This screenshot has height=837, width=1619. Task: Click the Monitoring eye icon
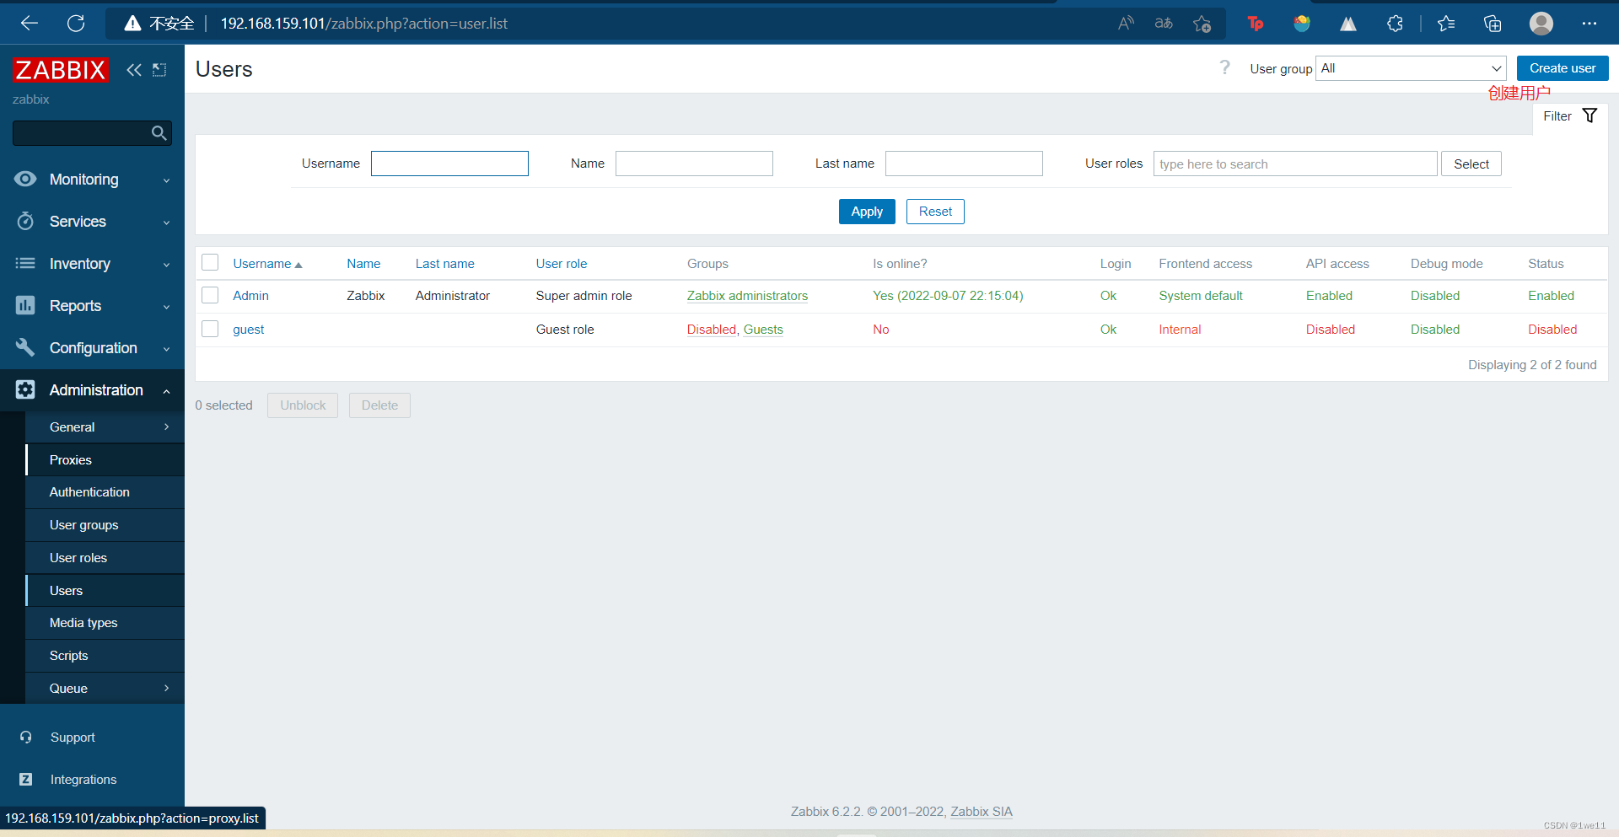pyautogui.click(x=25, y=179)
